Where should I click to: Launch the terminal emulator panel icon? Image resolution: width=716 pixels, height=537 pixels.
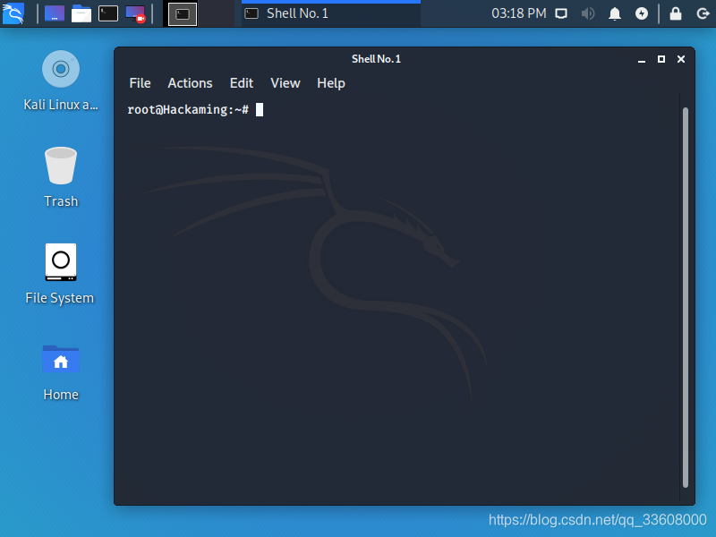(x=108, y=13)
